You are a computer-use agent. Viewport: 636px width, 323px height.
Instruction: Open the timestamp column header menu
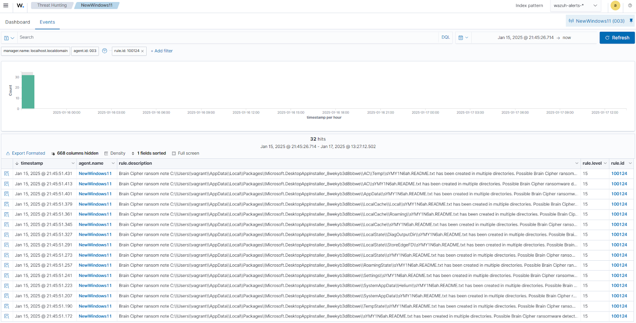73,163
